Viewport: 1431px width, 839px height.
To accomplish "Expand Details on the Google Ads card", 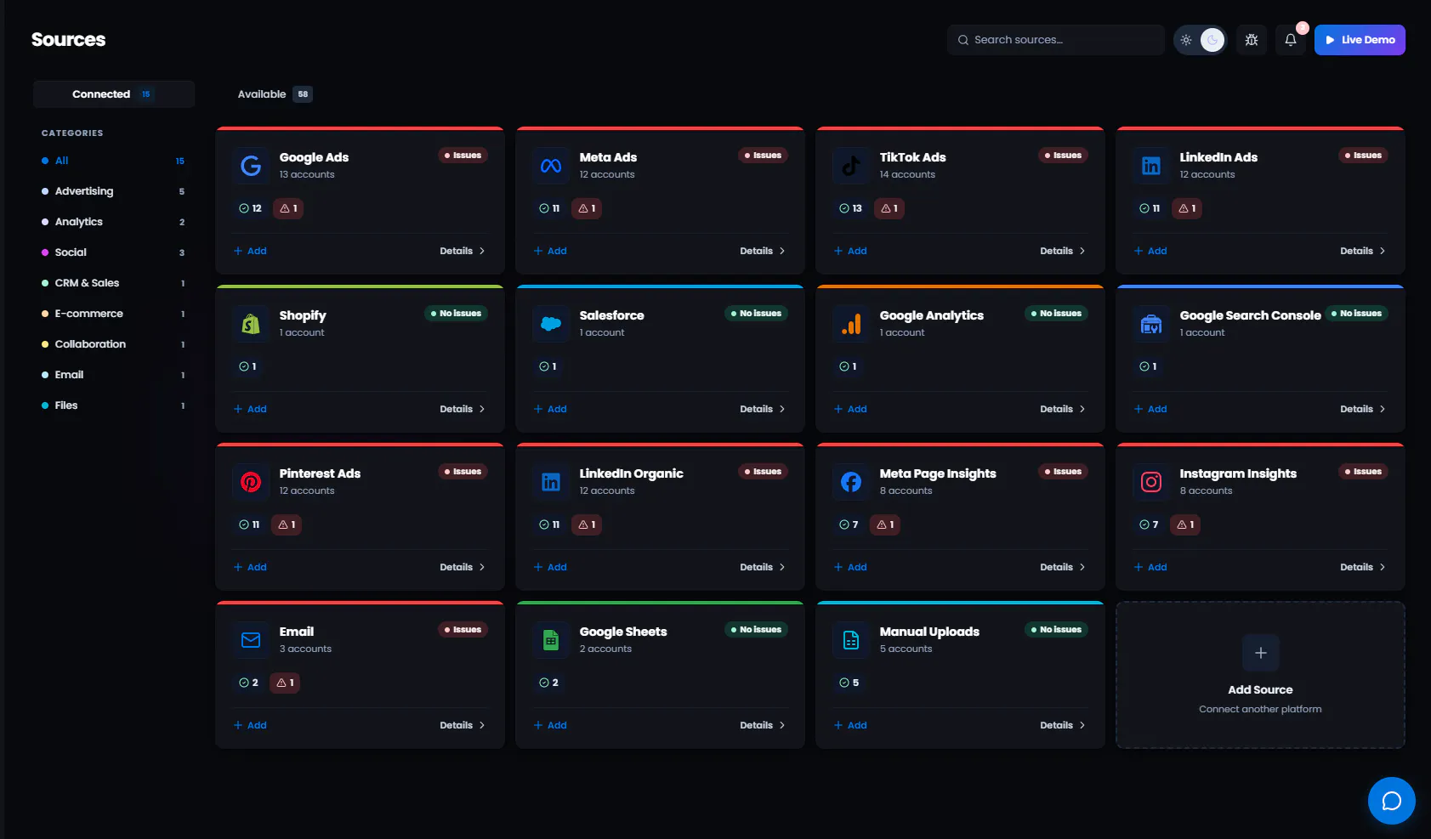I will [463, 251].
